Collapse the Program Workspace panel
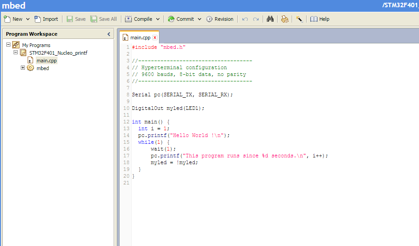This screenshot has height=246, width=419. click(x=109, y=34)
